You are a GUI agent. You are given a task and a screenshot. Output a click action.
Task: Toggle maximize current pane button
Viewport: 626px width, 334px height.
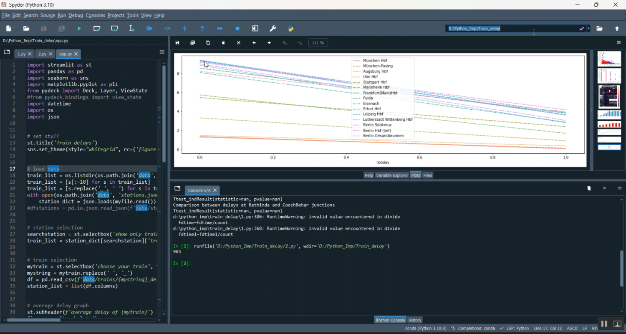point(255,28)
